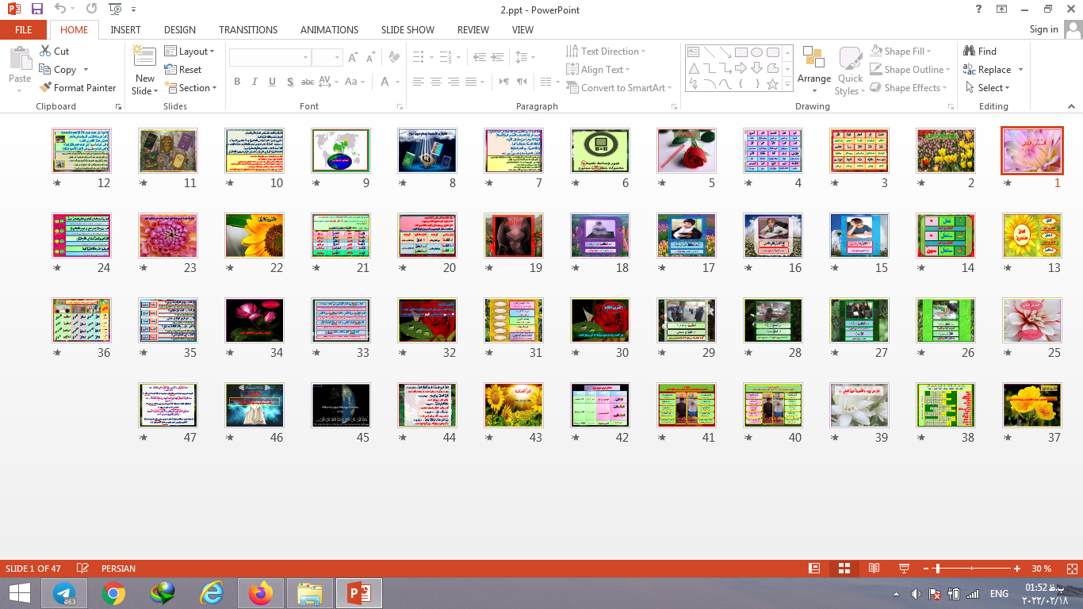Switch to Normal view in status bar
Viewport: 1083px width, 609px height.
(x=814, y=569)
